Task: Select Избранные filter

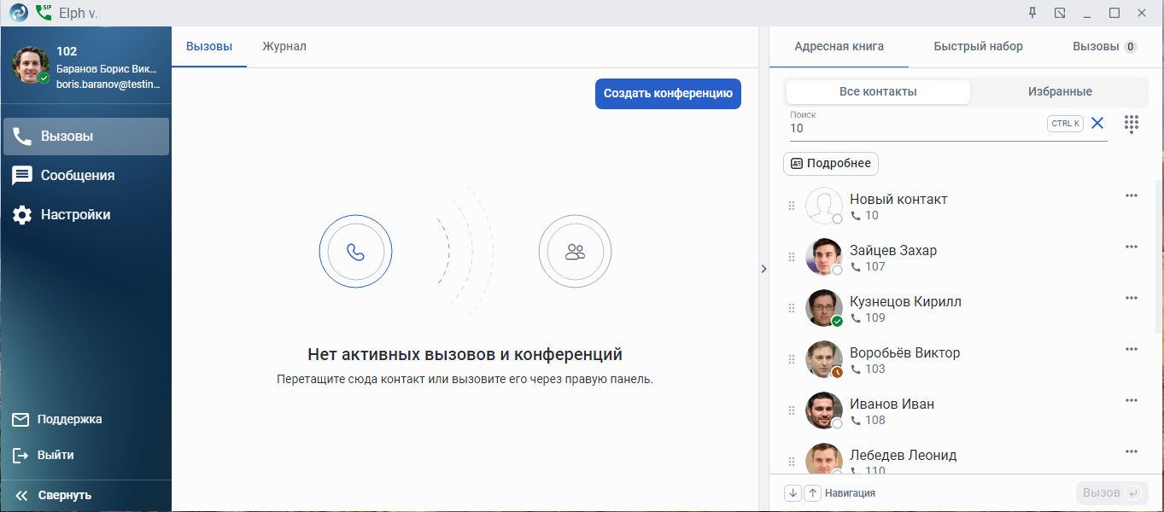Action: tap(1059, 92)
